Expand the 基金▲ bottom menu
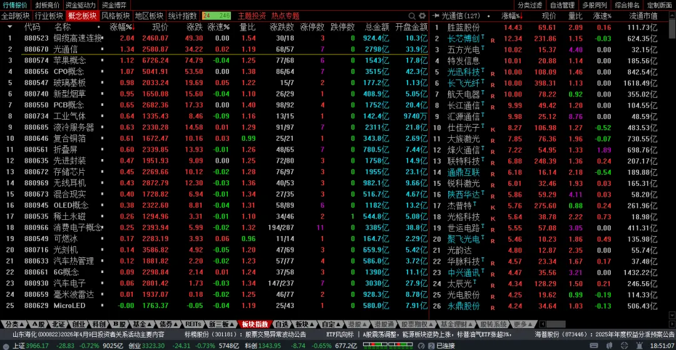The image size is (676, 350). [x=141, y=324]
